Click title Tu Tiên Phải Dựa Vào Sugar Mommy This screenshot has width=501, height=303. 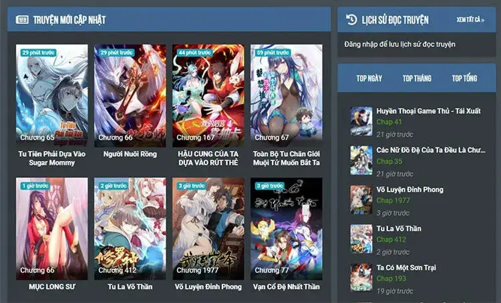[51, 158]
